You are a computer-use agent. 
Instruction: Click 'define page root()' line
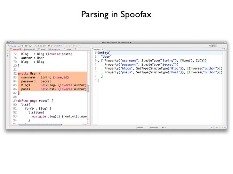(35, 101)
